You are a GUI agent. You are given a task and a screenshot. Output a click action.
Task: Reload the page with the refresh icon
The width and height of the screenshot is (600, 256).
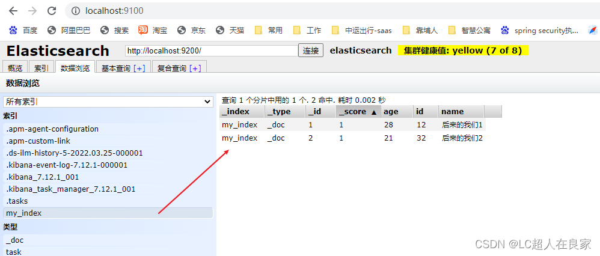click(52, 11)
